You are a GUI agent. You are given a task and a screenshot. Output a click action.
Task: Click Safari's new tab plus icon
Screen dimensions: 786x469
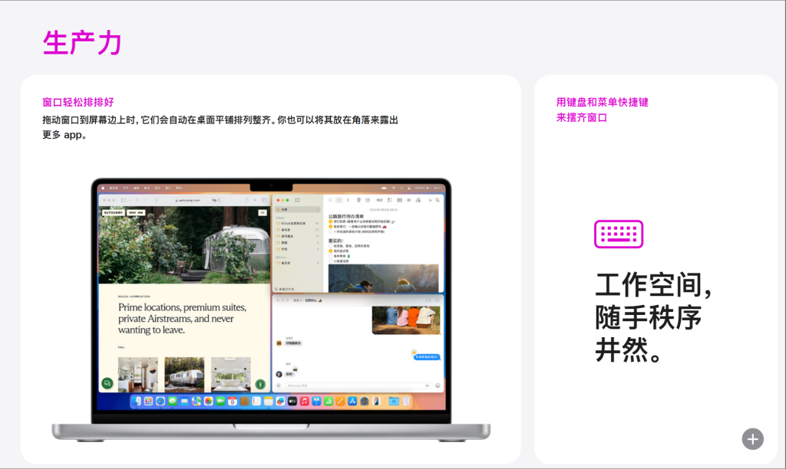click(255, 201)
